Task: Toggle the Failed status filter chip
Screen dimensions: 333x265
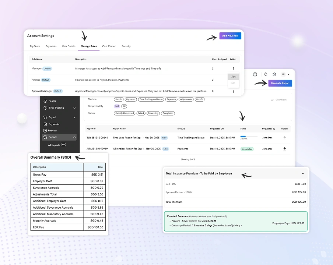Action: pos(141,113)
